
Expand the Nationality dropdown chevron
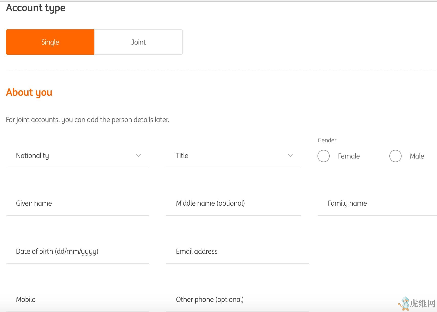(x=138, y=155)
